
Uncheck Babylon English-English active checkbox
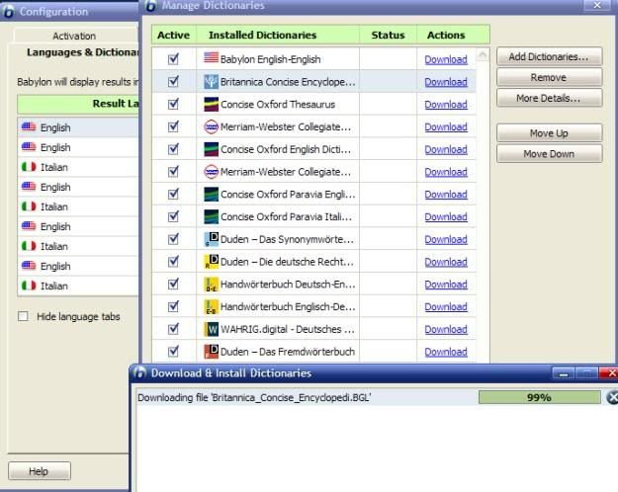point(173,59)
